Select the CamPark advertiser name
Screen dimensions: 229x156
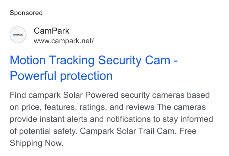[x=52, y=31]
